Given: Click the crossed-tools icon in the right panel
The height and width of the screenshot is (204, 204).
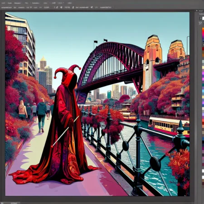Looking at the screenshot, I should click(200, 23).
